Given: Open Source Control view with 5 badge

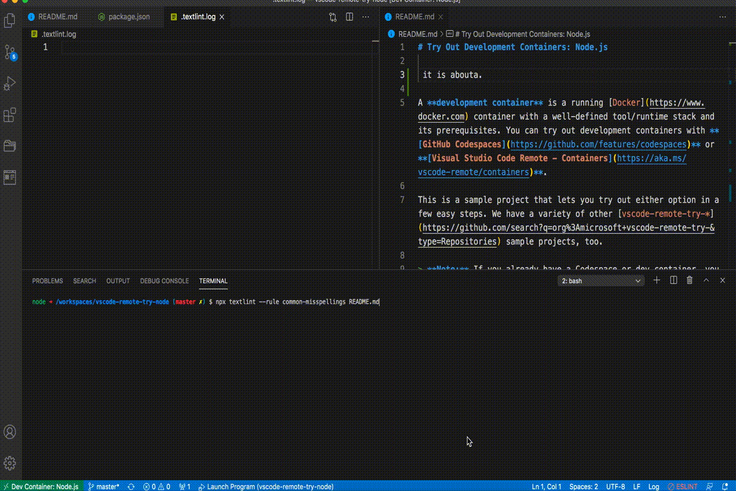Looking at the screenshot, I should coord(10,52).
